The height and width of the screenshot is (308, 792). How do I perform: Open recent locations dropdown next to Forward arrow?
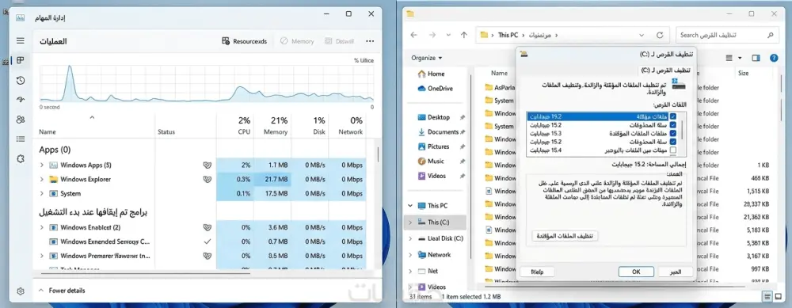(448, 35)
